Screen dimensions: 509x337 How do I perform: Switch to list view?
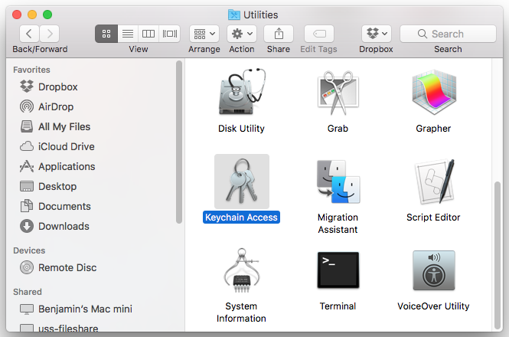pyautogui.click(x=128, y=34)
